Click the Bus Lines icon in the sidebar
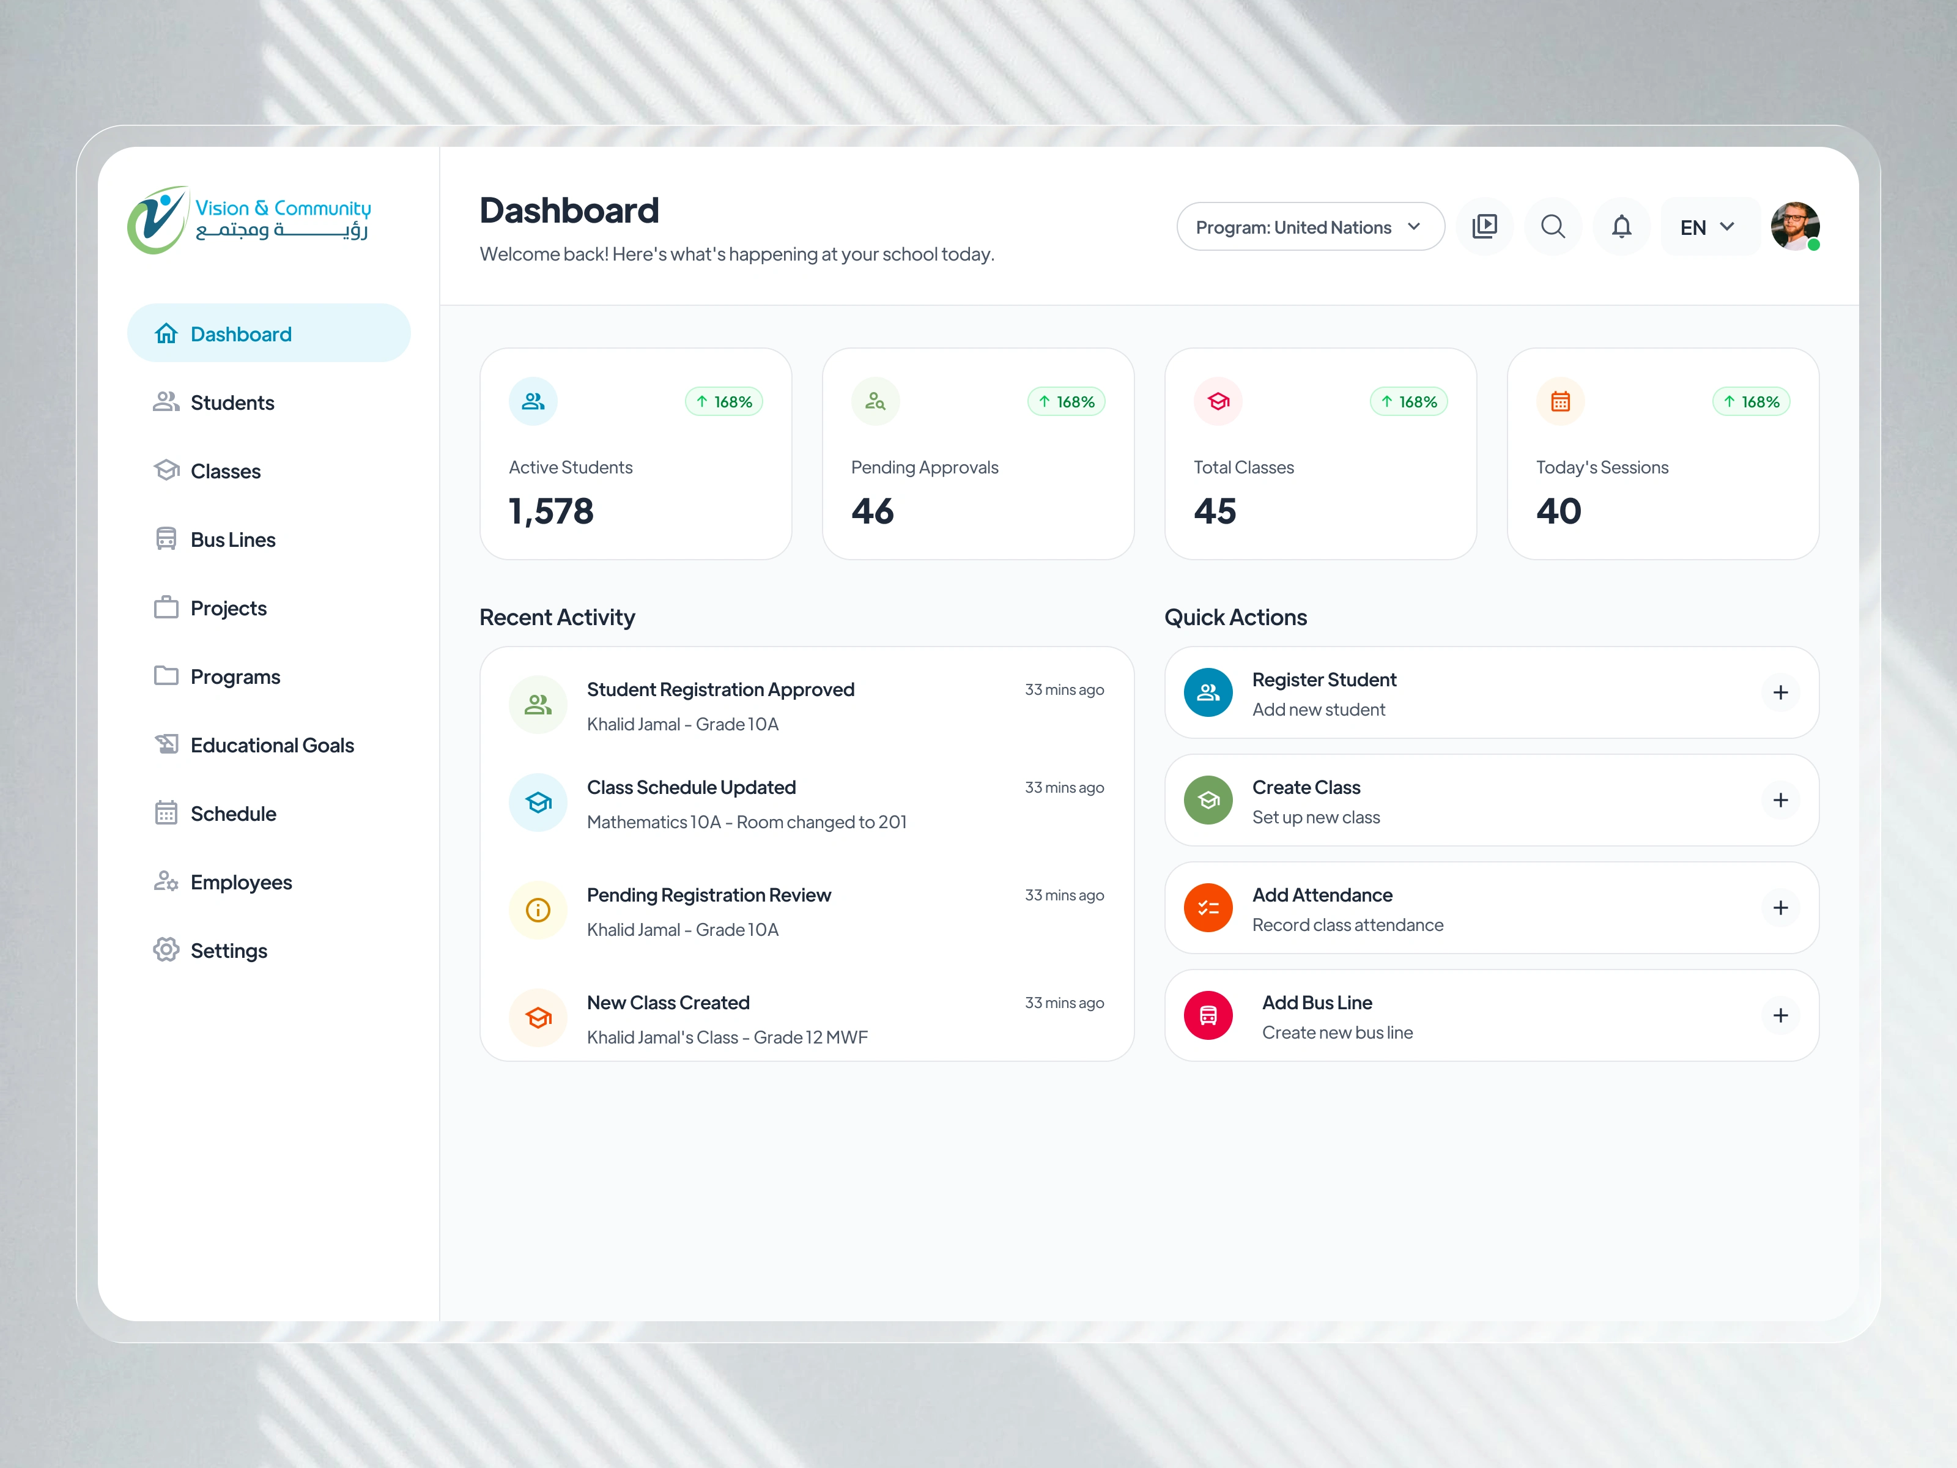The image size is (1957, 1468). pyautogui.click(x=166, y=538)
